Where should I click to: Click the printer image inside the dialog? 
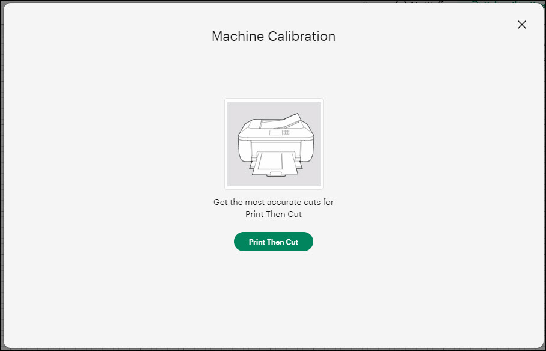pyautogui.click(x=274, y=144)
